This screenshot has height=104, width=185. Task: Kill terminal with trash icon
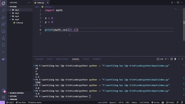[x=175, y=59]
